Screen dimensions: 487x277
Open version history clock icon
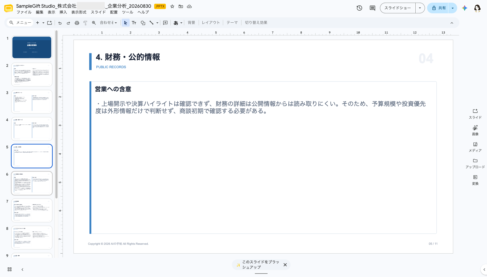[359, 8]
